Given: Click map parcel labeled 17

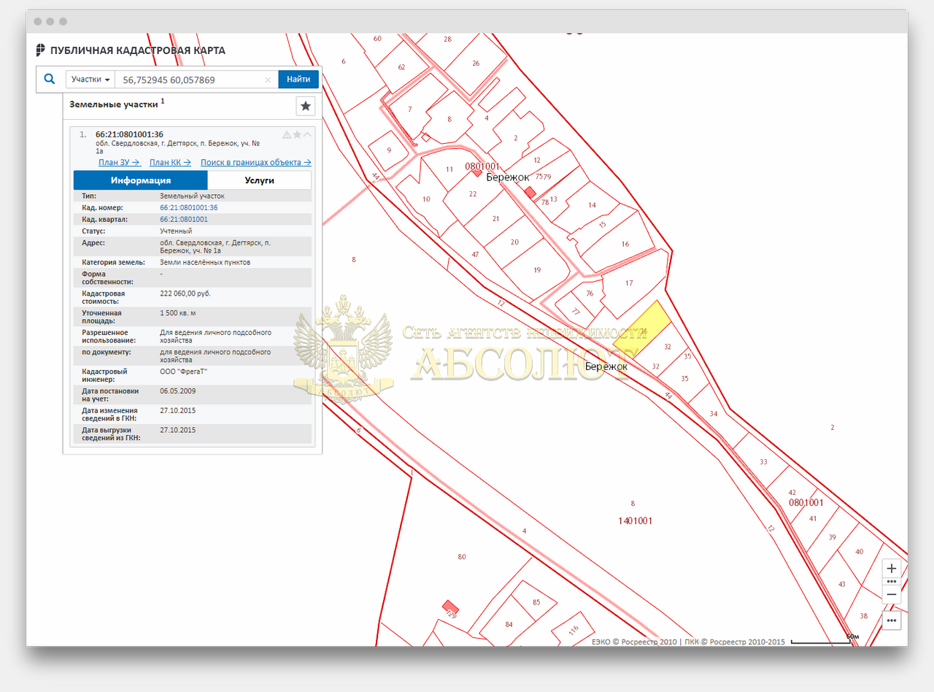Looking at the screenshot, I should (629, 283).
